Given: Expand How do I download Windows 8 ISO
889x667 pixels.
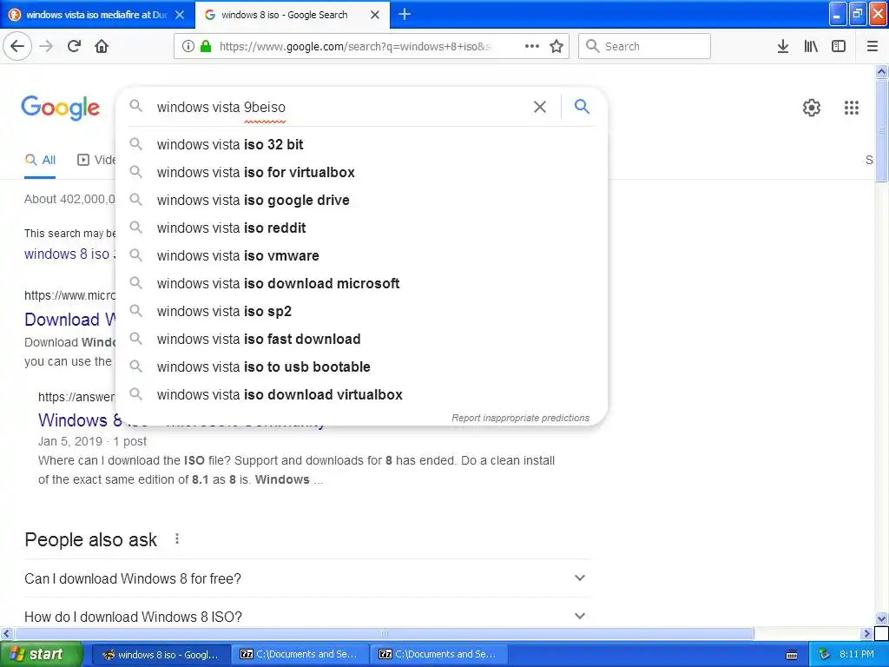Looking at the screenshot, I should tap(306, 617).
